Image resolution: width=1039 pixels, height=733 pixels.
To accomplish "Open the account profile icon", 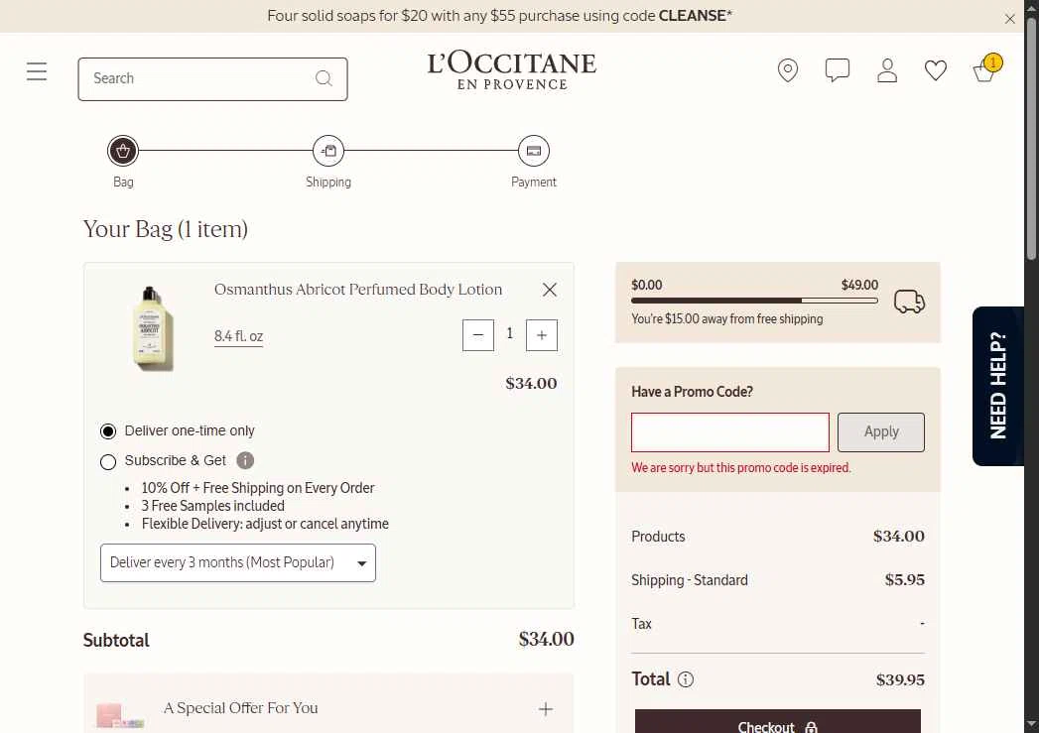I will (x=886, y=70).
